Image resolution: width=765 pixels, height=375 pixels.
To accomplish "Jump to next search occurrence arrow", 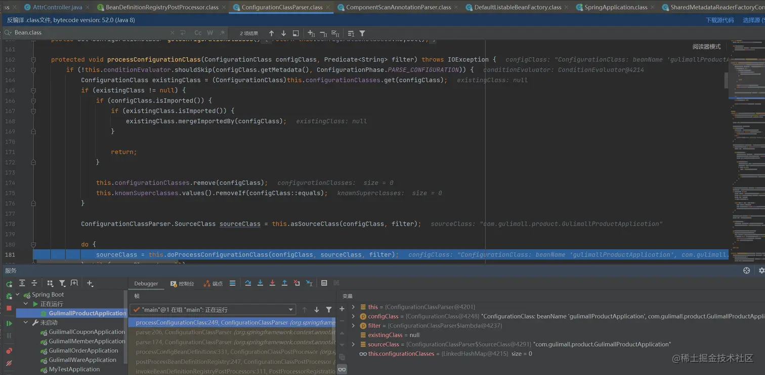I will pyautogui.click(x=283, y=33).
